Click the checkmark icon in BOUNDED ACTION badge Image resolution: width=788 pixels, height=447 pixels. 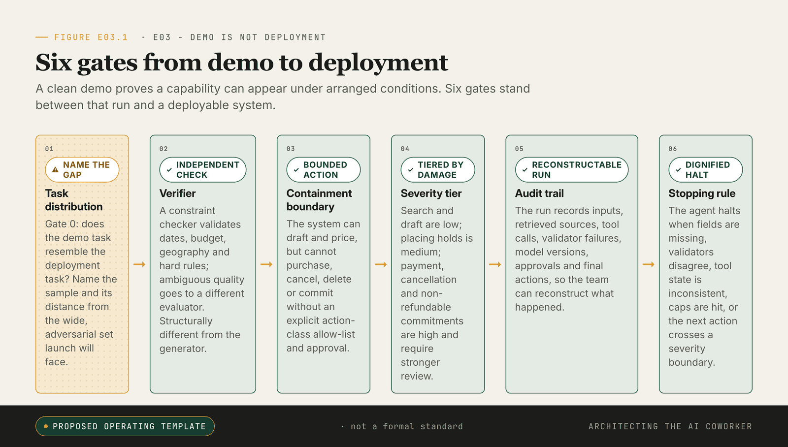(x=296, y=170)
